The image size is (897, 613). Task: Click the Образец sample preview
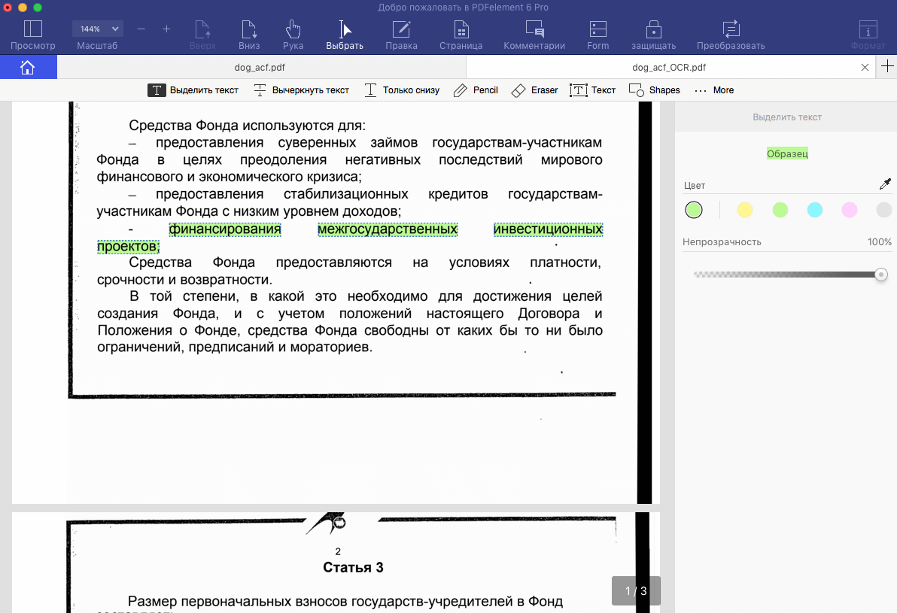click(787, 153)
